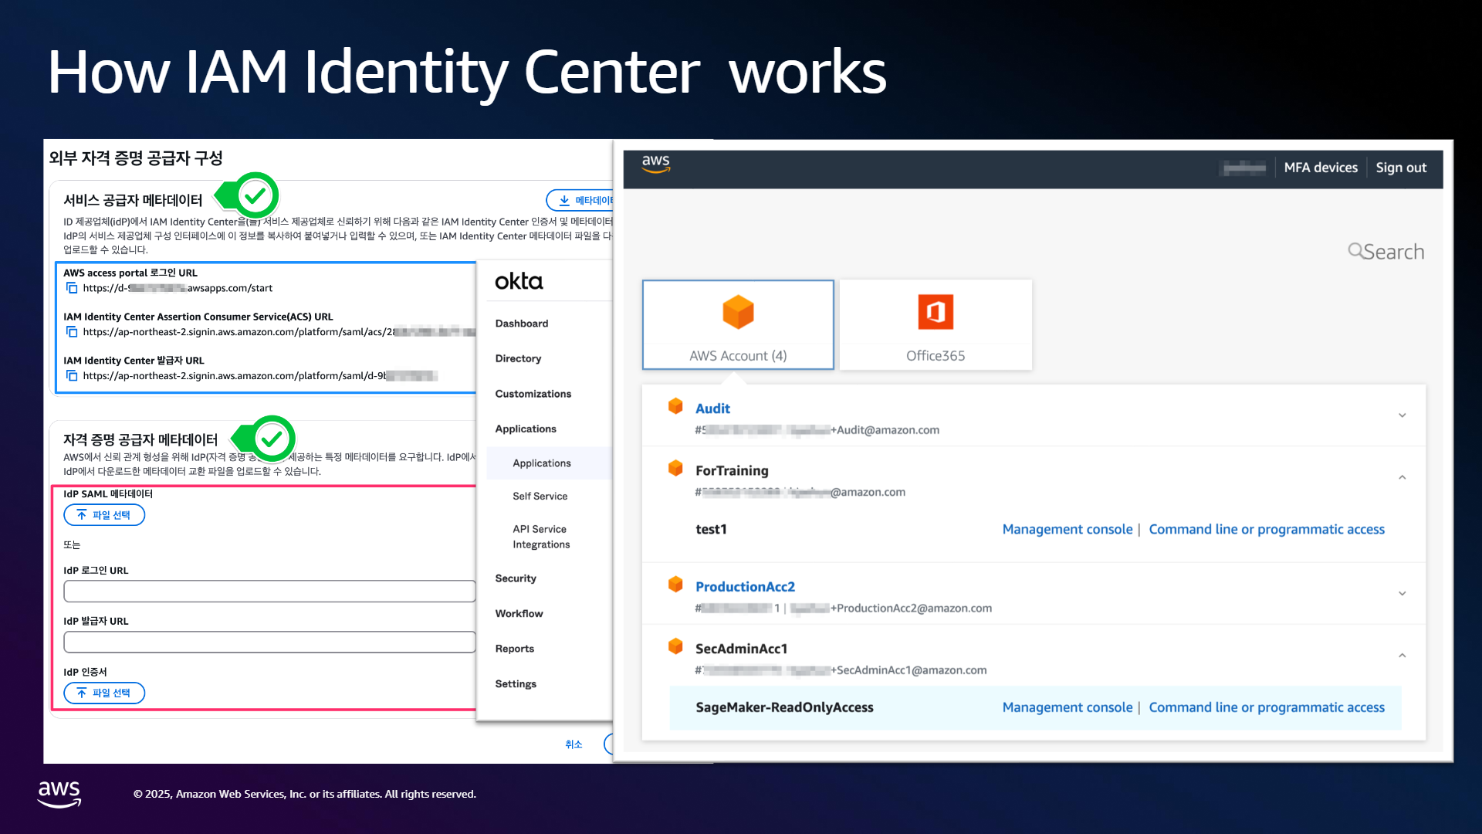The image size is (1482, 834).
Task: Open Security in the Okta menu
Action: 516,578
